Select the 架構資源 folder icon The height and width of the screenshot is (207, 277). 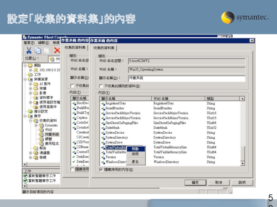pyautogui.click(x=30, y=79)
